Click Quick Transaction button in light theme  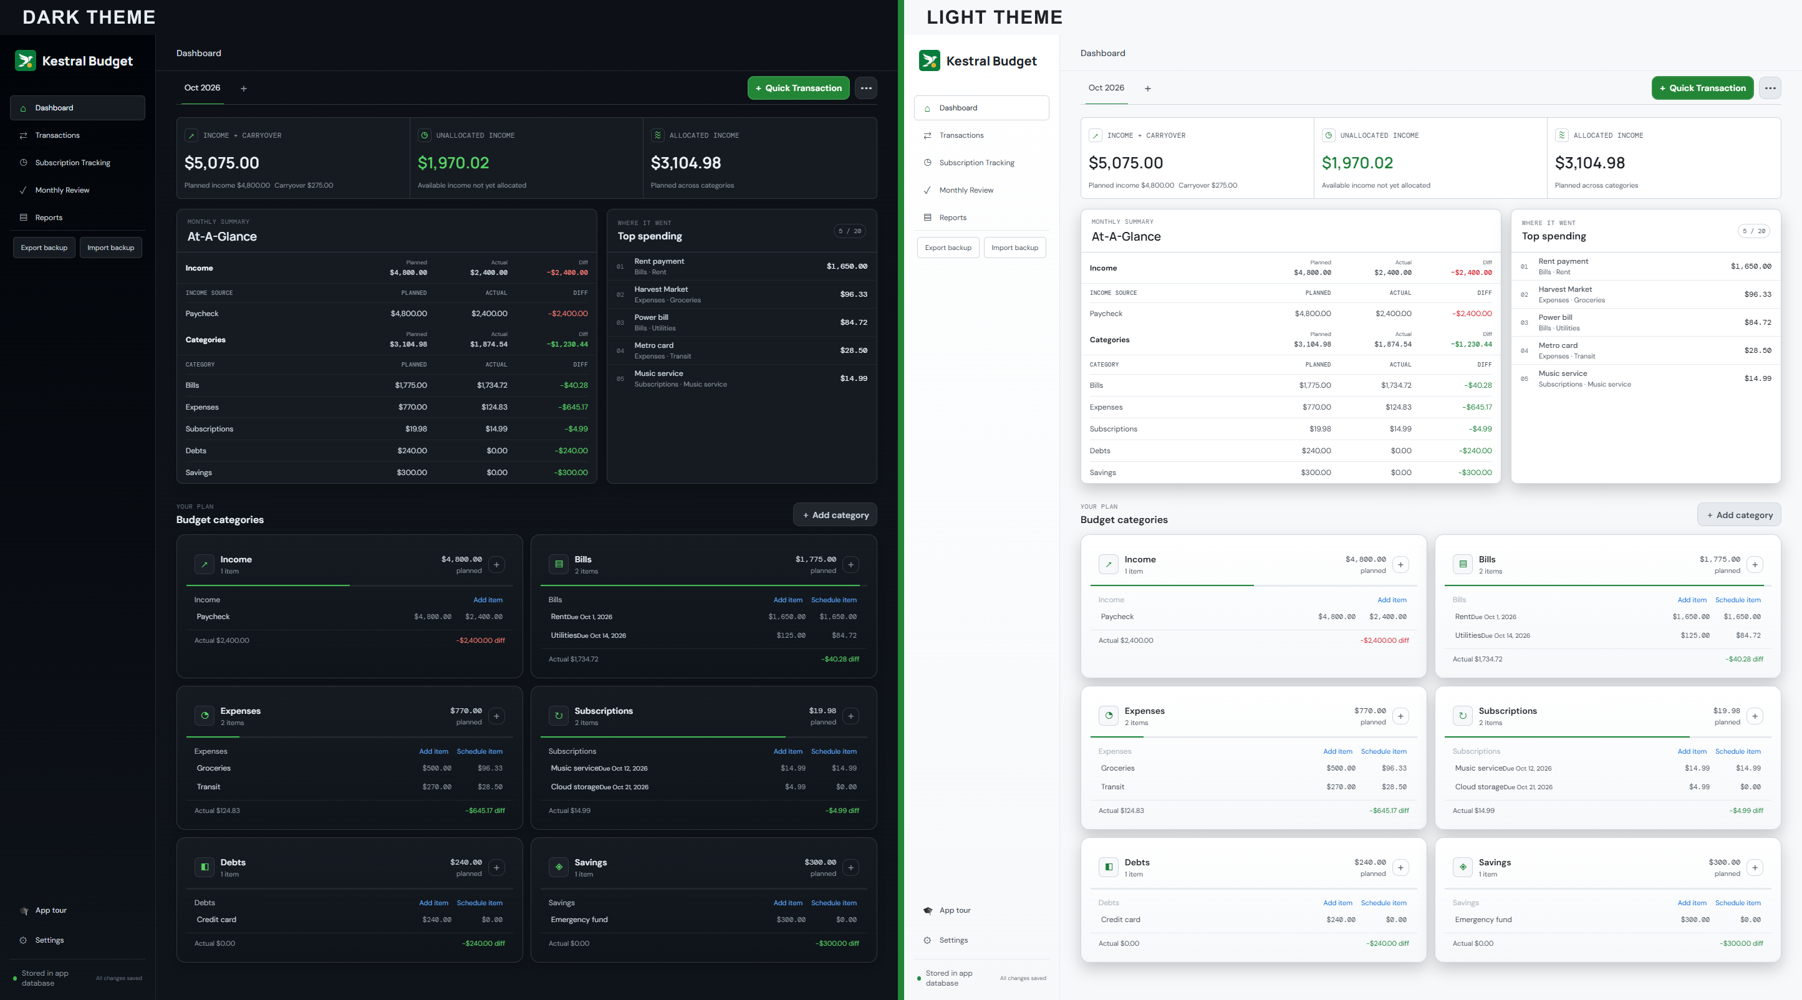[1703, 88]
